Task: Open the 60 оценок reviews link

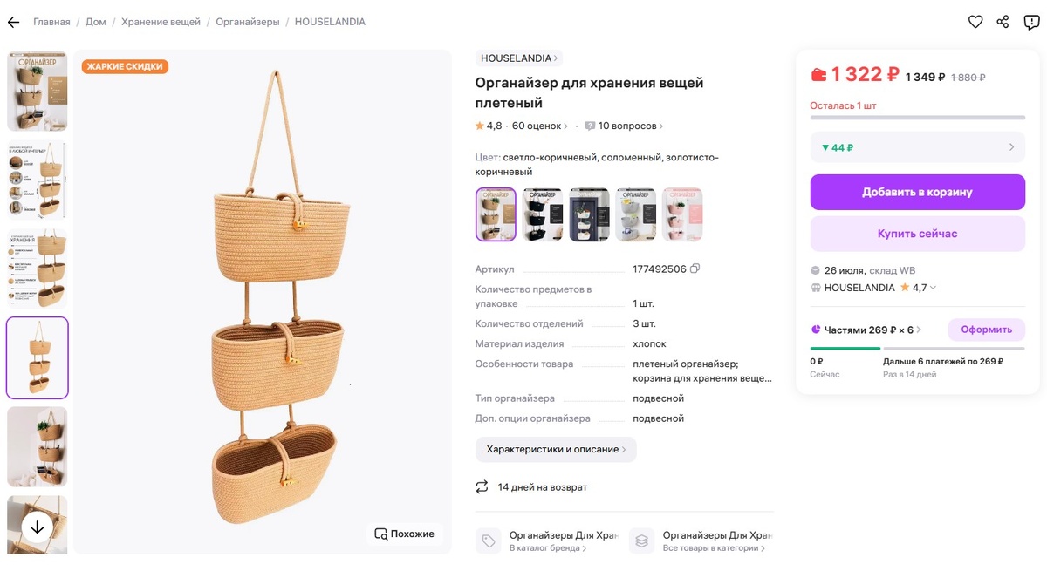Action: [x=539, y=126]
